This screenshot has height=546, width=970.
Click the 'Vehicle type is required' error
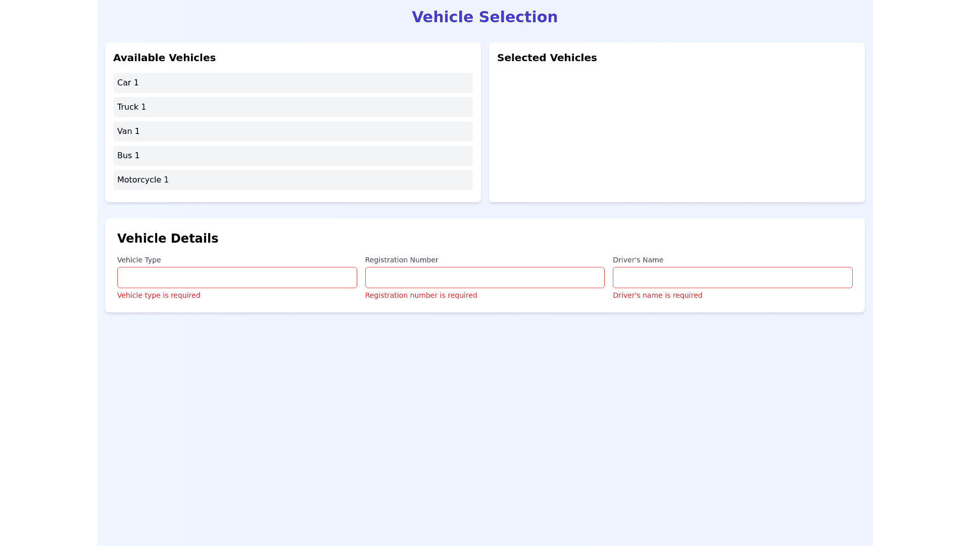[x=159, y=295]
